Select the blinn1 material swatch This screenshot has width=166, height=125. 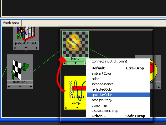point(75,44)
